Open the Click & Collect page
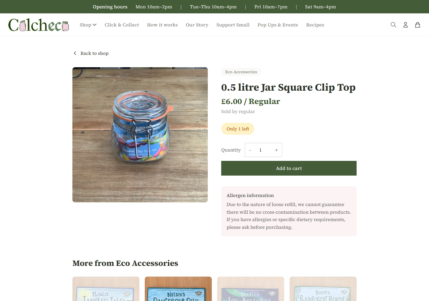 tap(122, 25)
